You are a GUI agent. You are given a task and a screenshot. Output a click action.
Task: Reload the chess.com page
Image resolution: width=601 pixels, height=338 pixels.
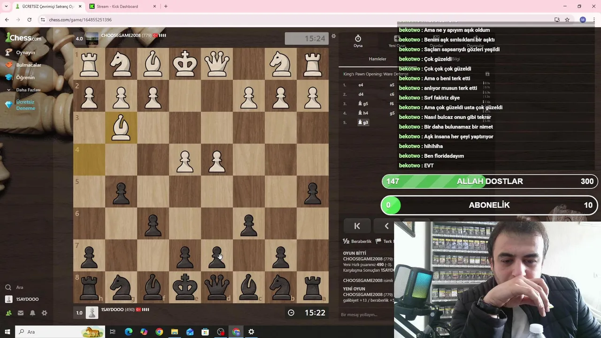[x=30, y=20]
